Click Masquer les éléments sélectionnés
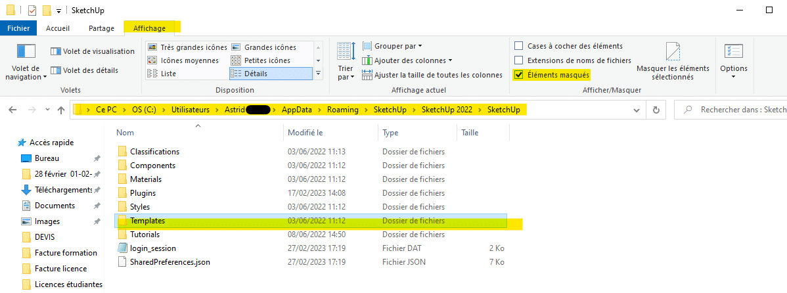787x293 pixels. click(673, 62)
